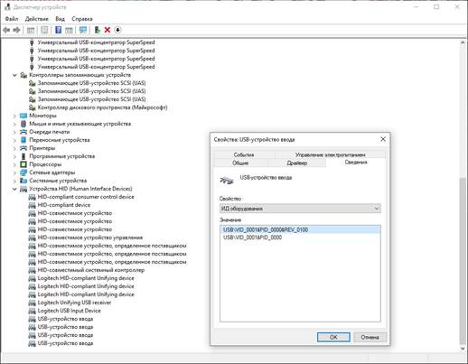Click the Переносные устройства icon
The height and width of the screenshot is (364, 468).
click(23, 140)
